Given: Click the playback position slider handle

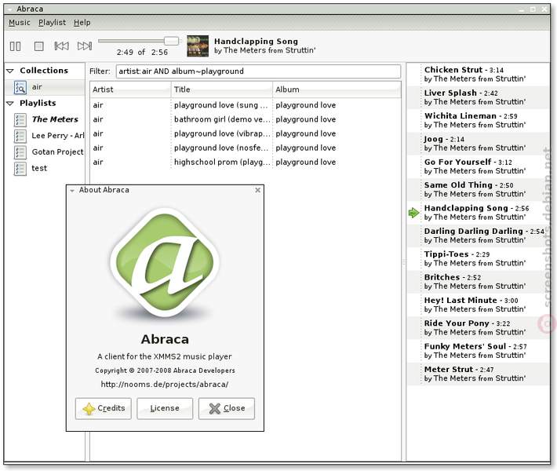Looking at the screenshot, I should point(172,41).
